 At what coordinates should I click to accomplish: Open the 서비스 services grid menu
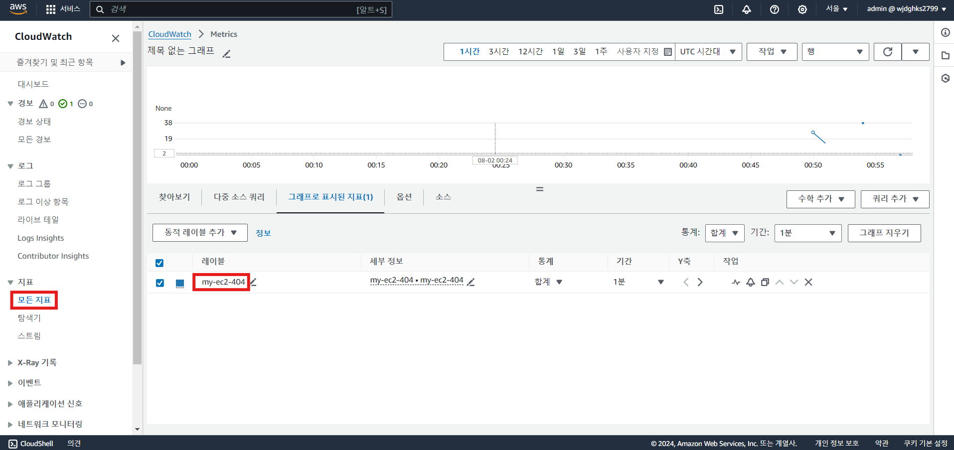63,9
